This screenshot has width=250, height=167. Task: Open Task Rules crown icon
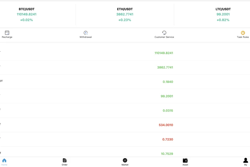(x=243, y=33)
